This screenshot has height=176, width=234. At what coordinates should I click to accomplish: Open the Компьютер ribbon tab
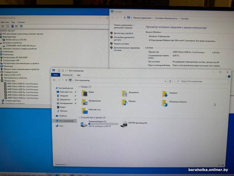tap(68, 75)
